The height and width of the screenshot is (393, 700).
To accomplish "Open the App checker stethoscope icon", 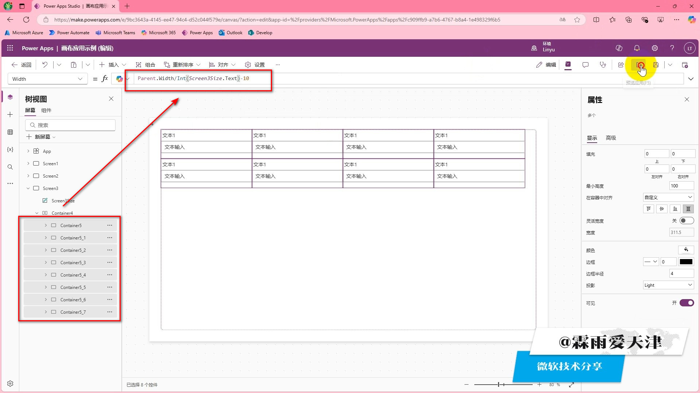I will [603, 65].
